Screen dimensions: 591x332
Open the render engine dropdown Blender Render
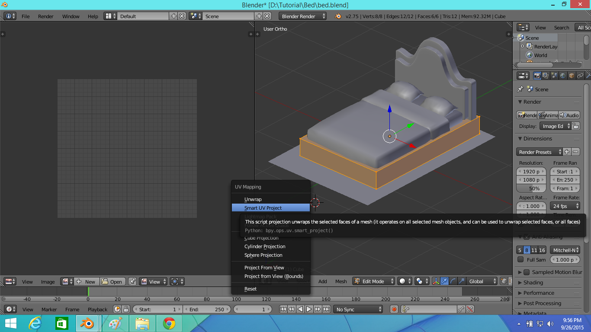[303, 16]
